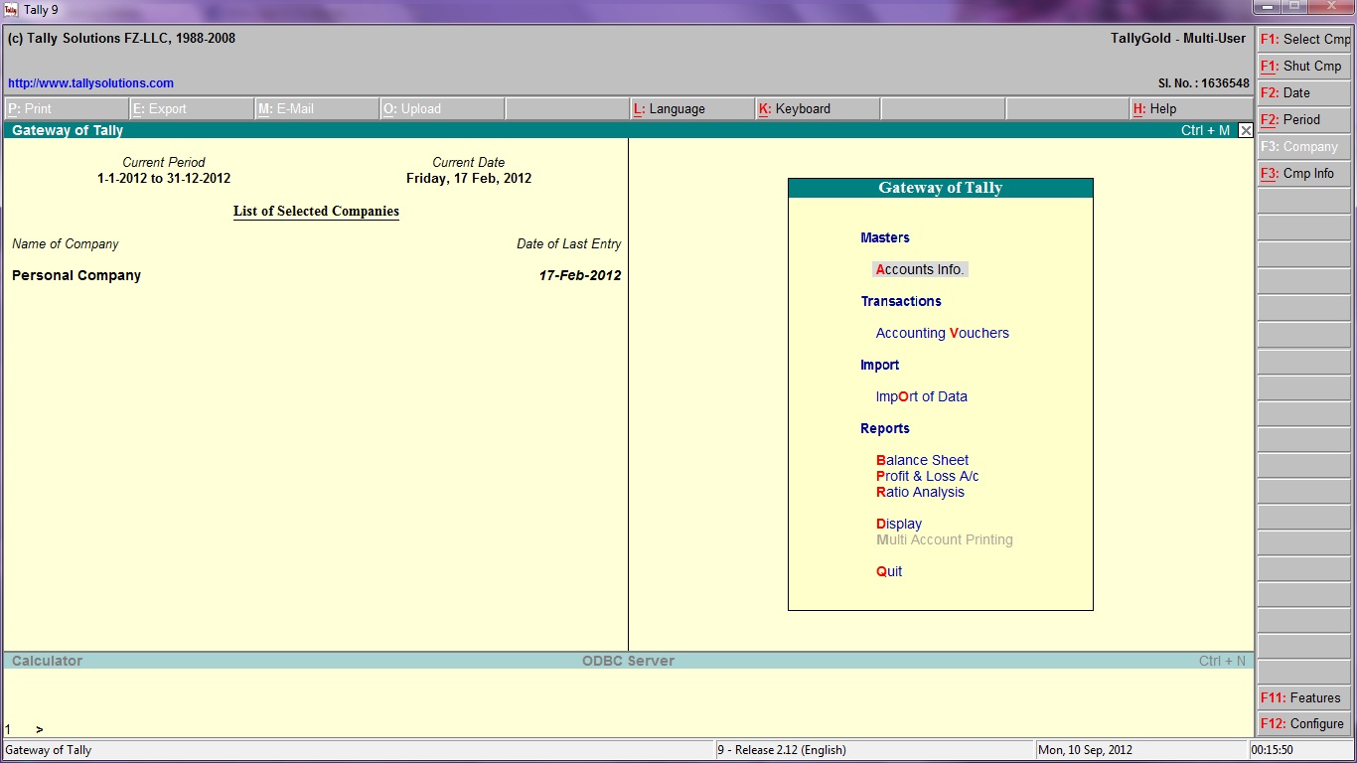1357x763 pixels.
Task: Open the Balance Sheet report
Action: (x=922, y=460)
